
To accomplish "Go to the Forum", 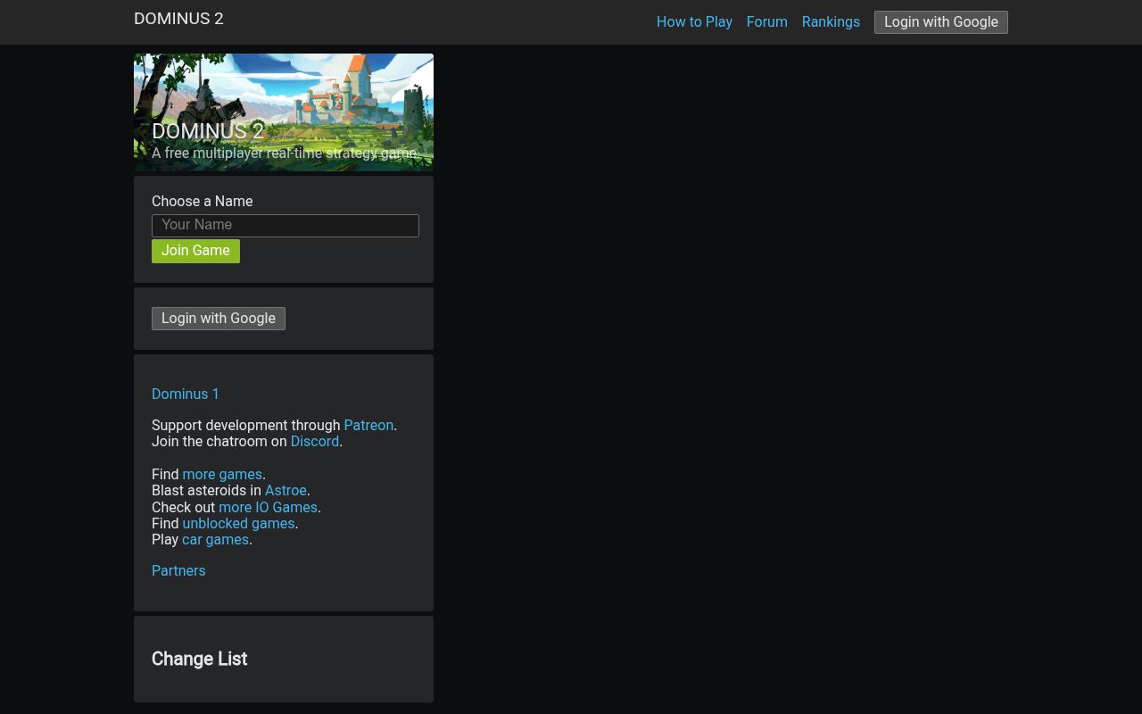I will click(766, 22).
